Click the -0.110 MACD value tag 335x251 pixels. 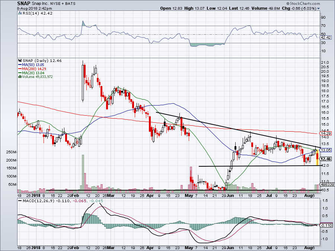point(326,225)
